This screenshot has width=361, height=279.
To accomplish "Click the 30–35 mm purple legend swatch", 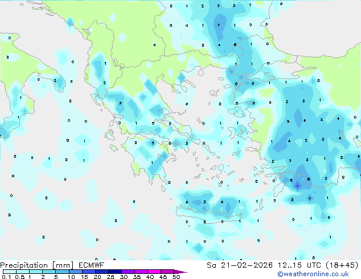I will (x=128, y=272).
